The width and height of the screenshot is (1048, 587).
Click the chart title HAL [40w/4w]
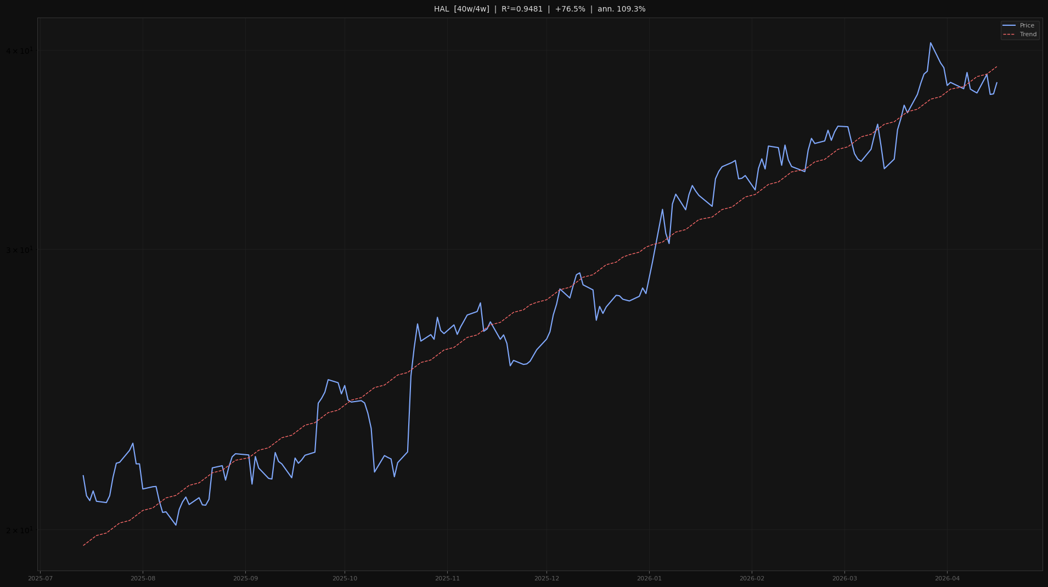coord(462,9)
